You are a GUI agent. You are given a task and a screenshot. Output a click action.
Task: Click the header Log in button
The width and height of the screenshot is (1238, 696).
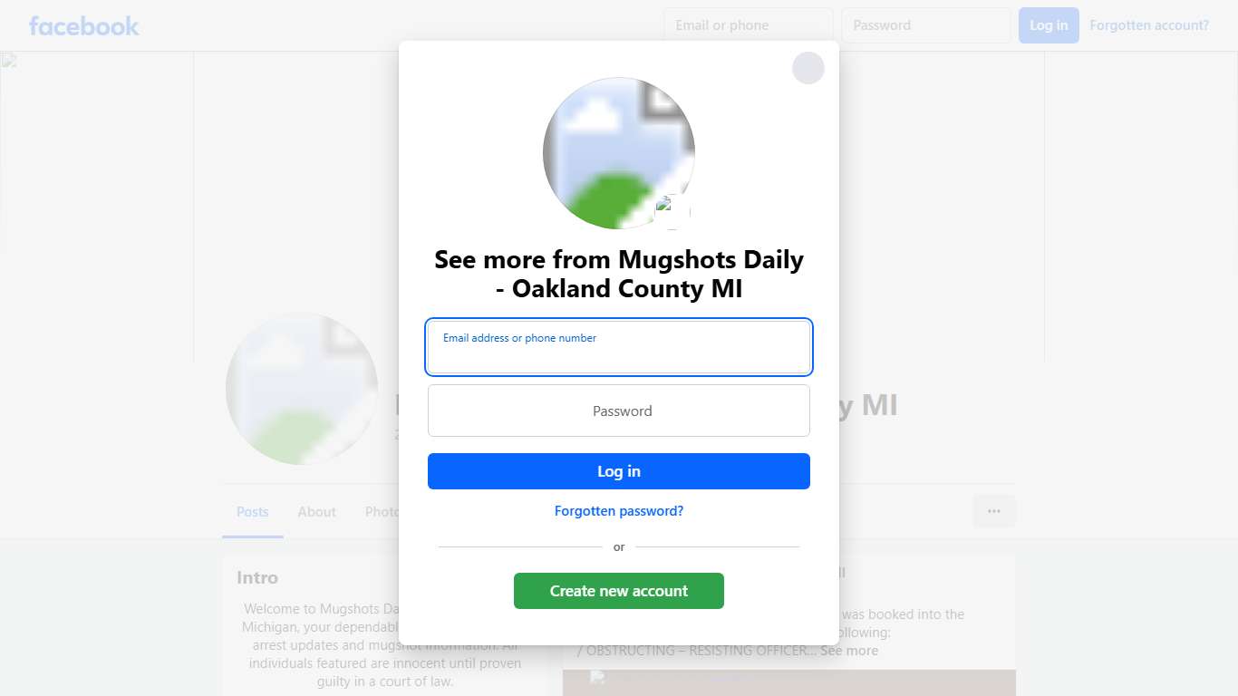click(1049, 25)
